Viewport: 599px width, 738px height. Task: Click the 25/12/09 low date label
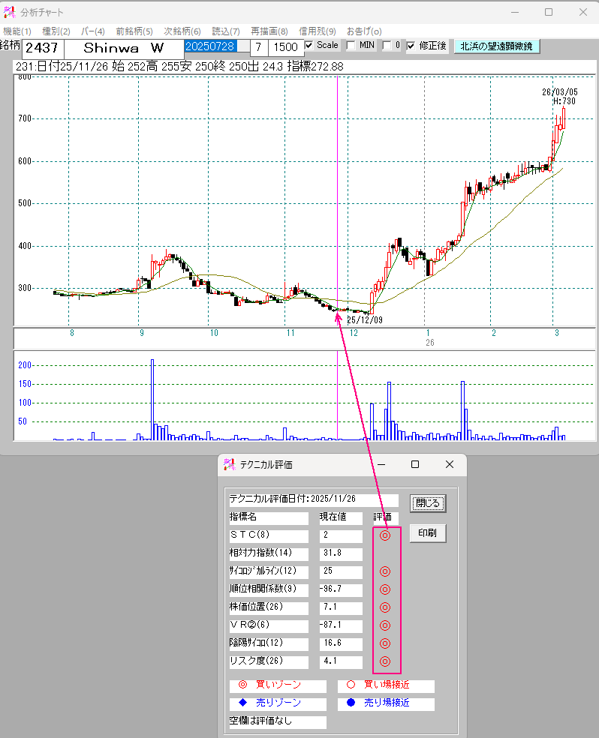[365, 320]
